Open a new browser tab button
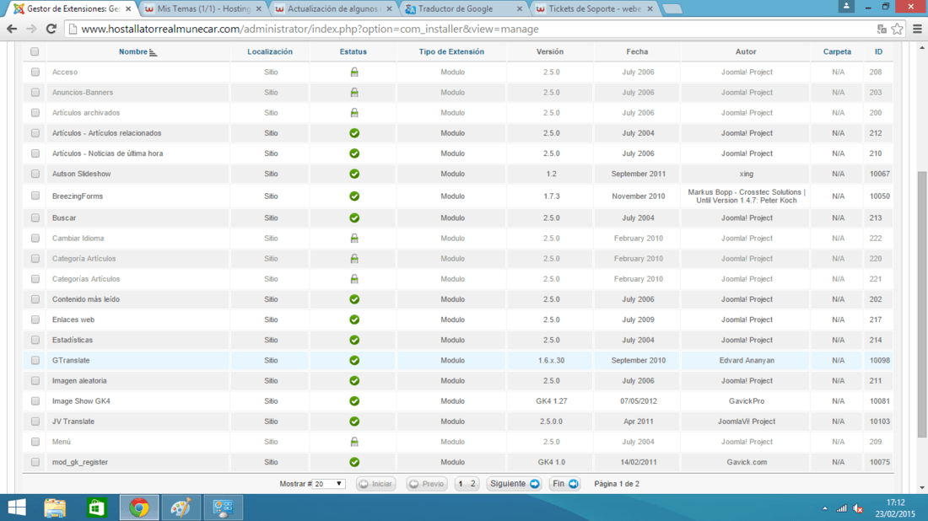The image size is (928, 521). point(672,9)
